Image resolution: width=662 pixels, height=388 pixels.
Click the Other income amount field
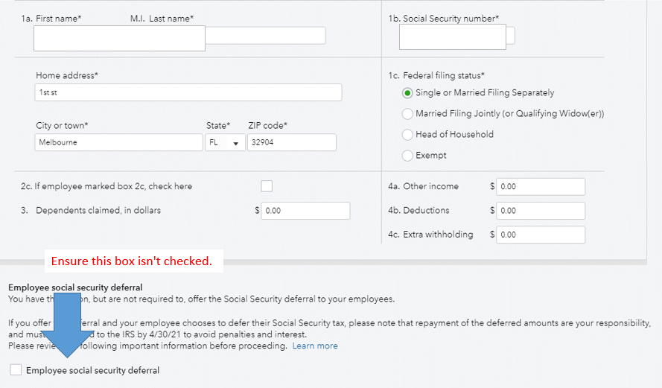pos(541,187)
